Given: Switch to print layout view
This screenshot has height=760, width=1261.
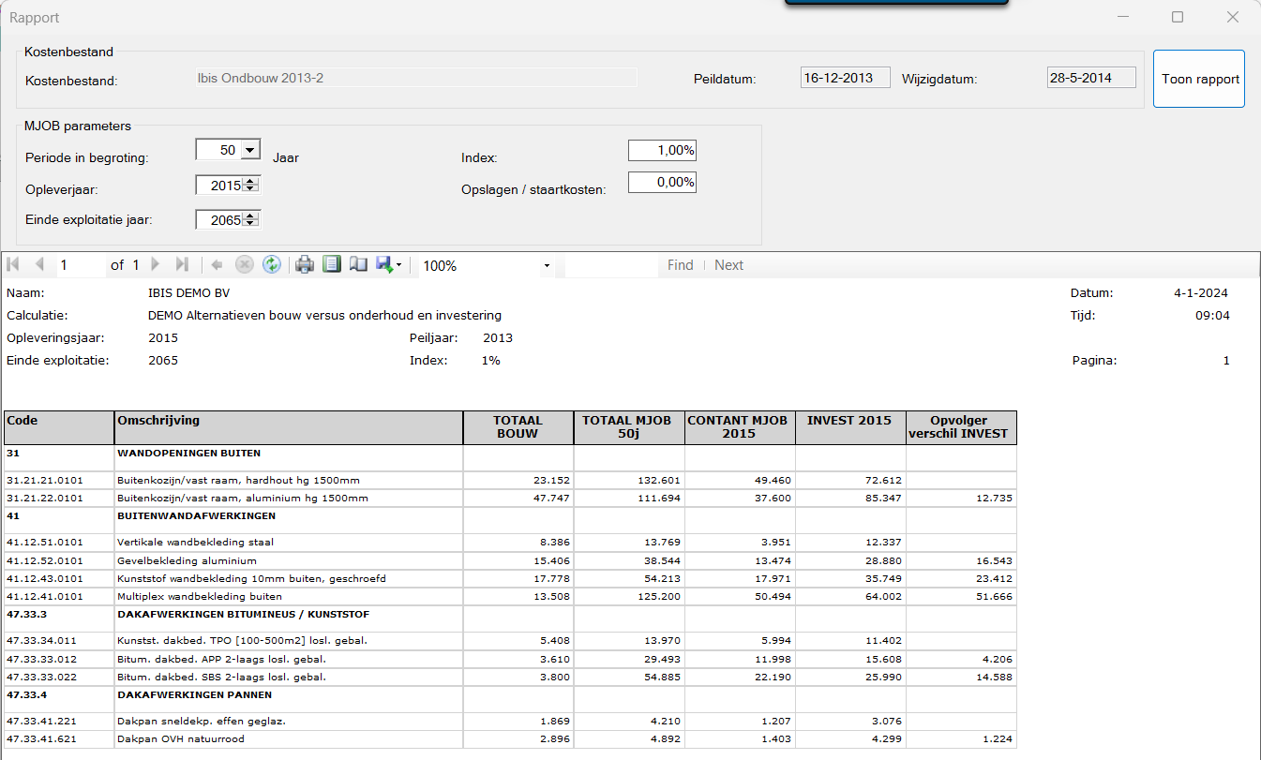Looking at the screenshot, I should (331, 265).
